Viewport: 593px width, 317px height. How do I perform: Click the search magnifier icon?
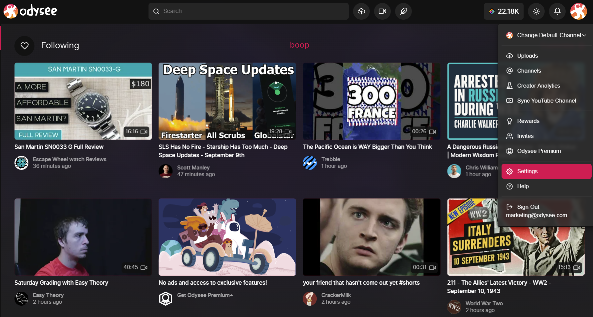click(156, 11)
